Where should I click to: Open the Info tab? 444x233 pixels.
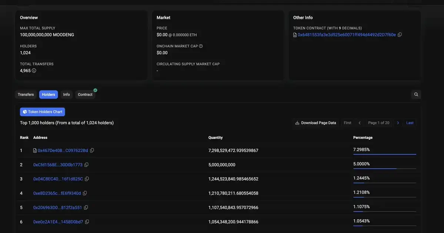tap(66, 95)
